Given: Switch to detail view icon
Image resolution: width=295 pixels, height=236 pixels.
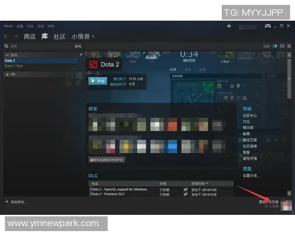Looking at the screenshot, I should pyautogui.click(x=275, y=46).
